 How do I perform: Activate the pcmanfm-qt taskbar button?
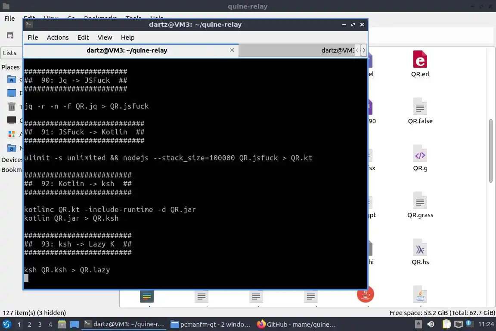coord(211,325)
